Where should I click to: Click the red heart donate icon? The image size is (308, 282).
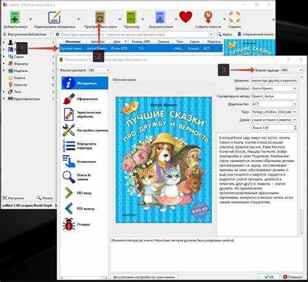tap(186, 17)
